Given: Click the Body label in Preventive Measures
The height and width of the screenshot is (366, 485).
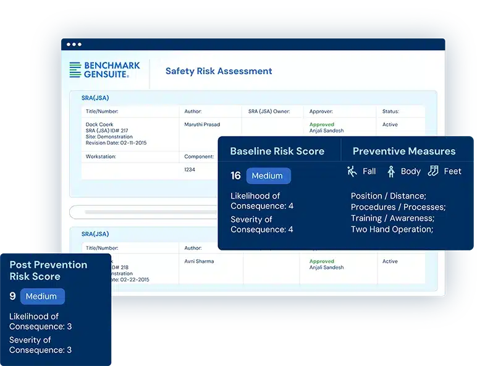Looking at the screenshot, I should 410,171.
